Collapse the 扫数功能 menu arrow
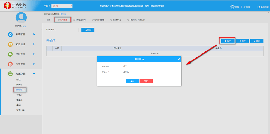Viewport: 270px width, 134px height. click(34, 74)
